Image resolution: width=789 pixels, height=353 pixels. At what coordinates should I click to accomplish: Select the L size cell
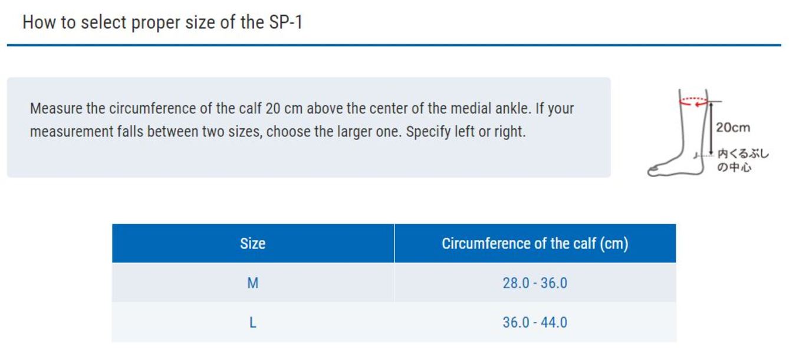[x=252, y=322]
